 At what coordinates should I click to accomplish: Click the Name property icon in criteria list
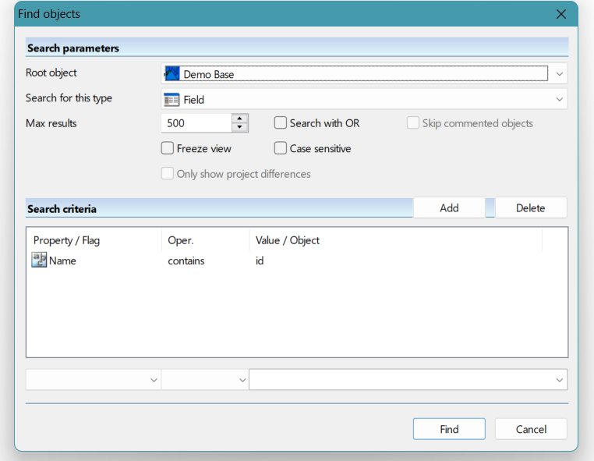(x=39, y=261)
